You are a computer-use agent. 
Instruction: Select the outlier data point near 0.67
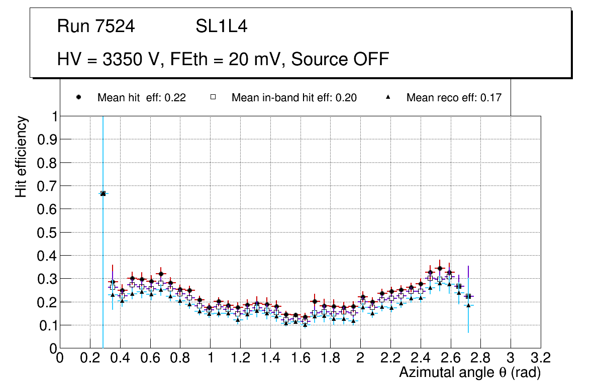(103, 193)
